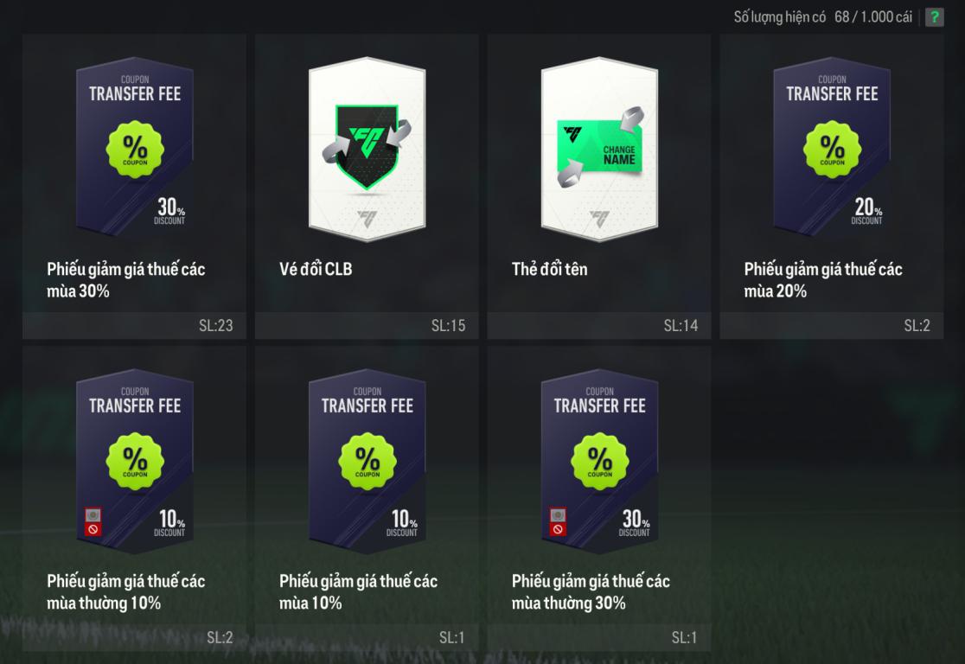
Task: Click the '68 / 1.000 cái' inventory counter
Action: 873,17
